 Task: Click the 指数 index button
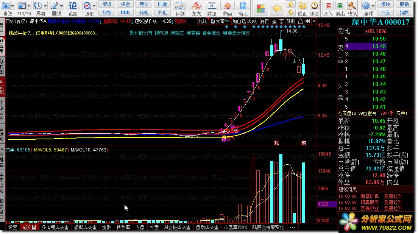(x=404, y=12)
